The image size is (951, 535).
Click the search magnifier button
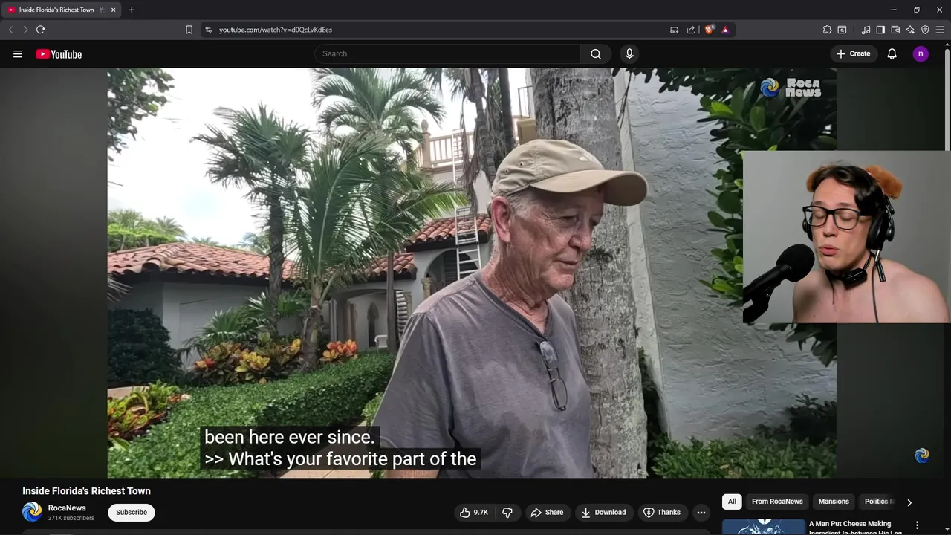tap(596, 53)
